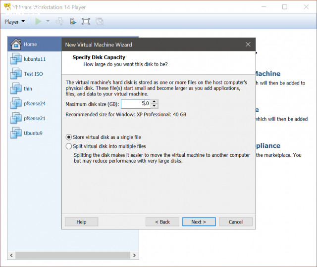Click the Maximum disk size field

tap(136, 104)
